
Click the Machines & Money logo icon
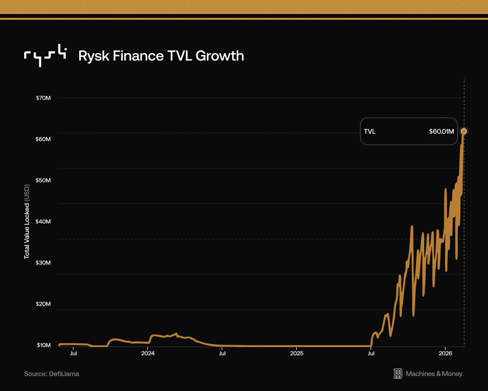pos(398,374)
